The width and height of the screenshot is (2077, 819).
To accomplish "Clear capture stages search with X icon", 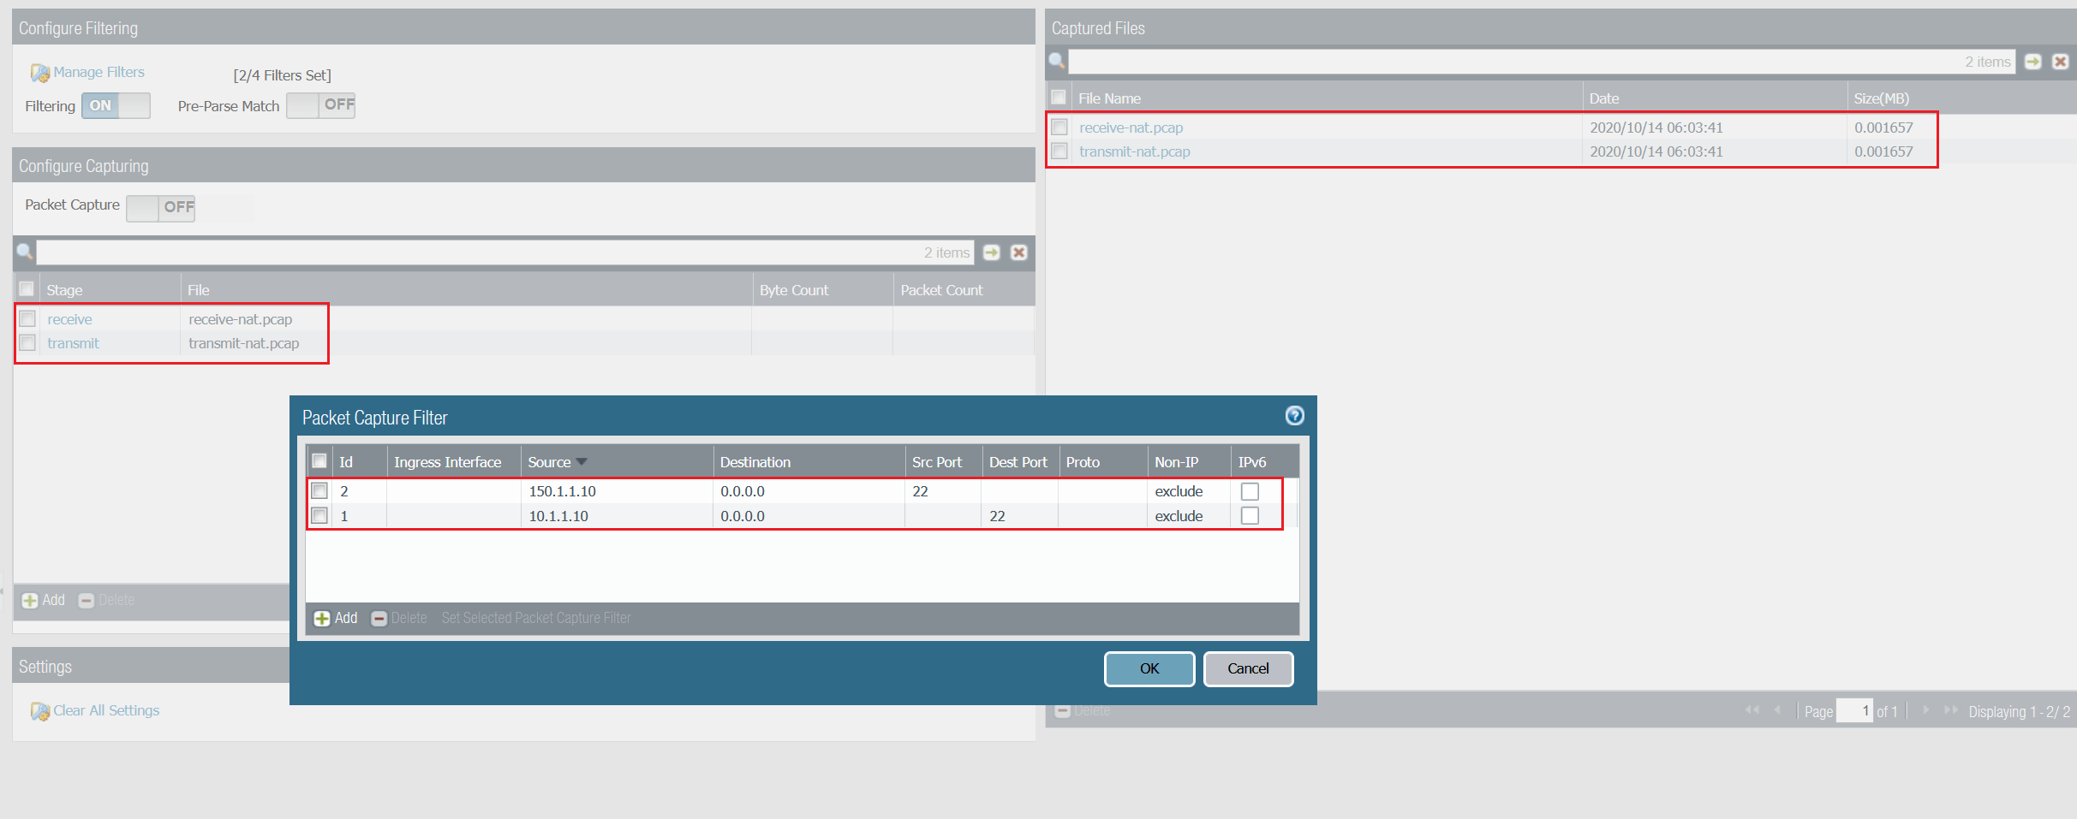I will pyautogui.click(x=1018, y=252).
